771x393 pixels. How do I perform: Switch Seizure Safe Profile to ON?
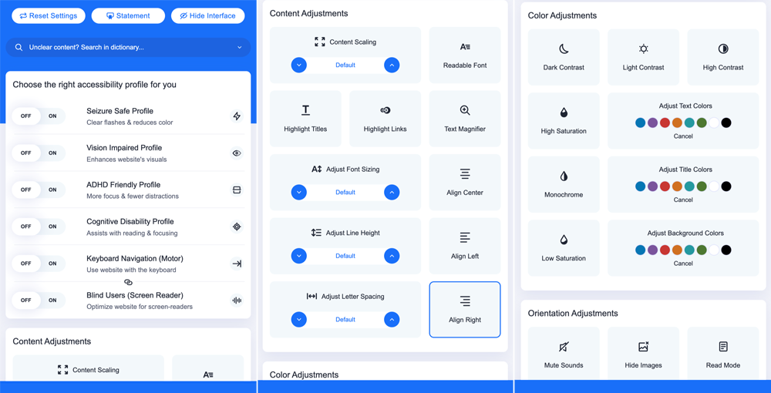click(52, 116)
